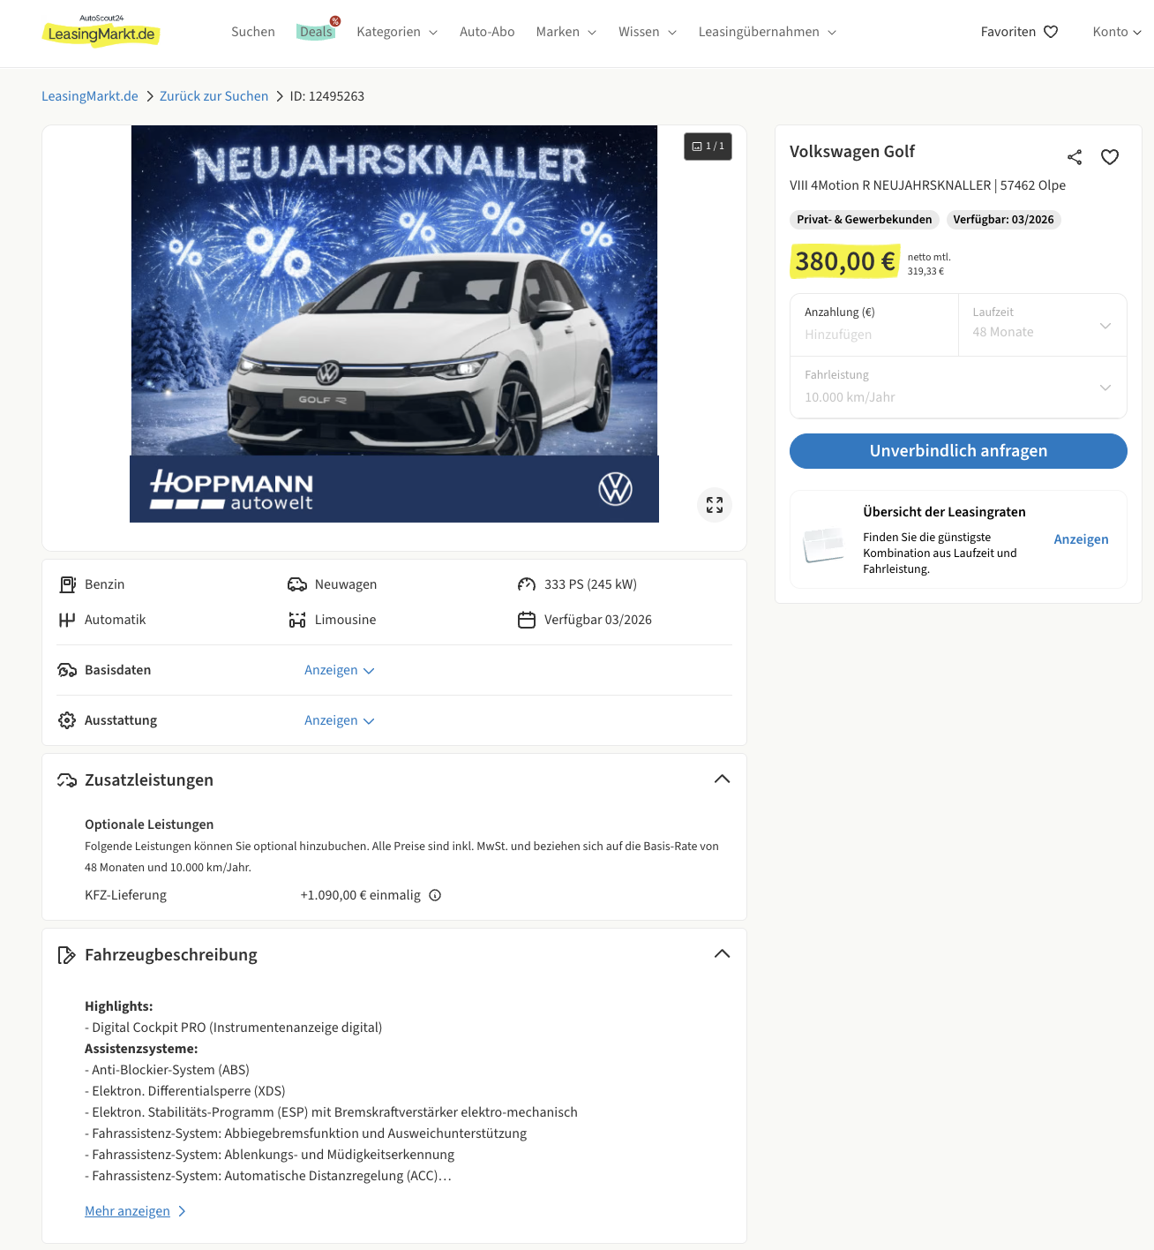Click Zurück zur Suchen breadcrumb link
This screenshot has width=1154, height=1250.
[x=214, y=96]
